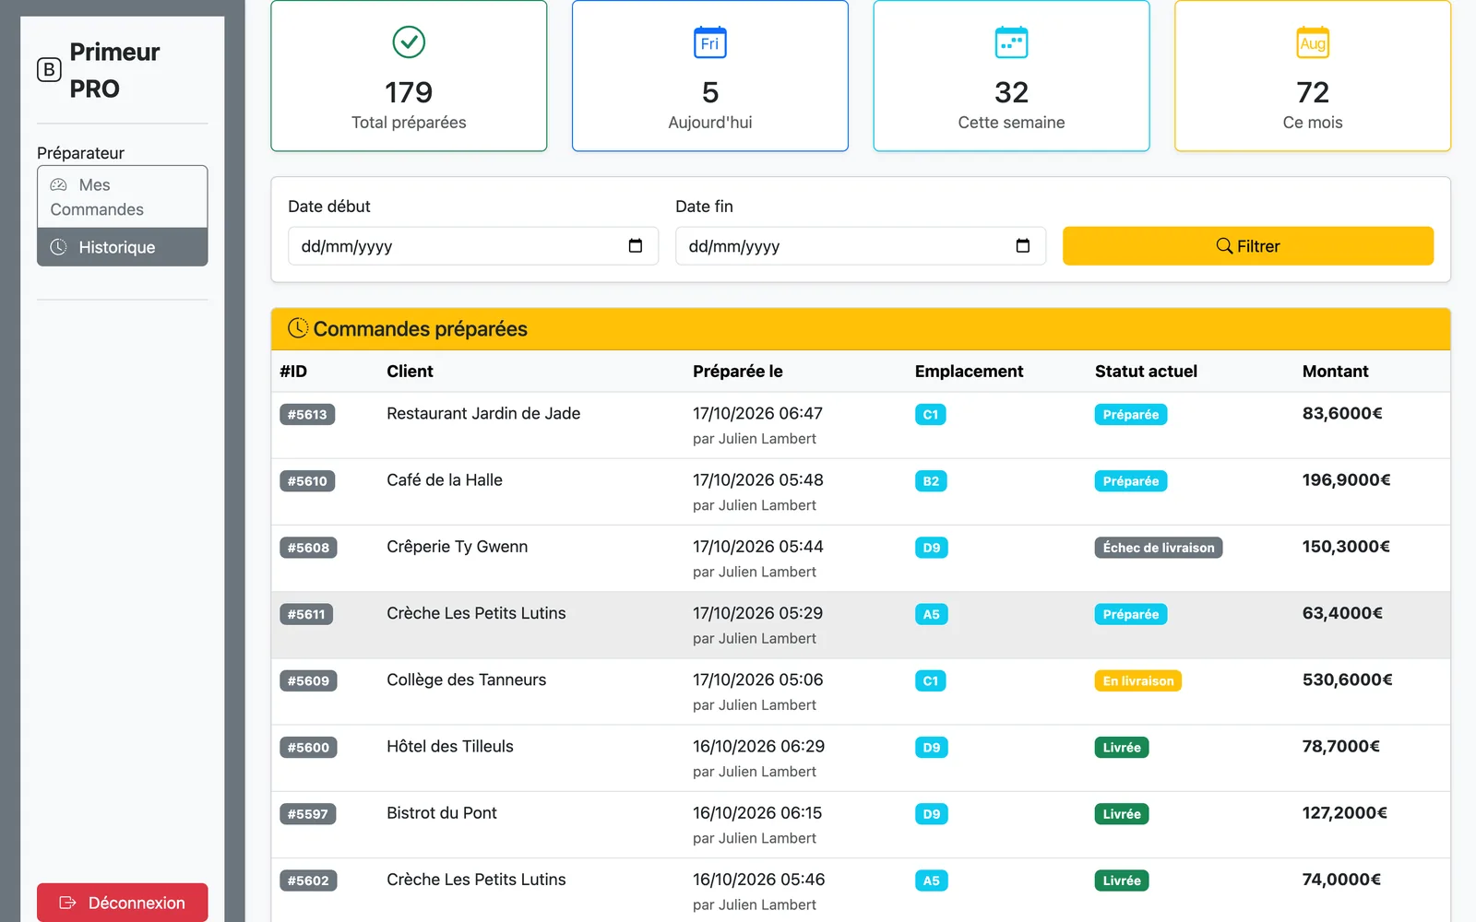The width and height of the screenshot is (1476, 922).
Task: Click the Aug calendar icon for Ce mois
Action: (x=1313, y=41)
